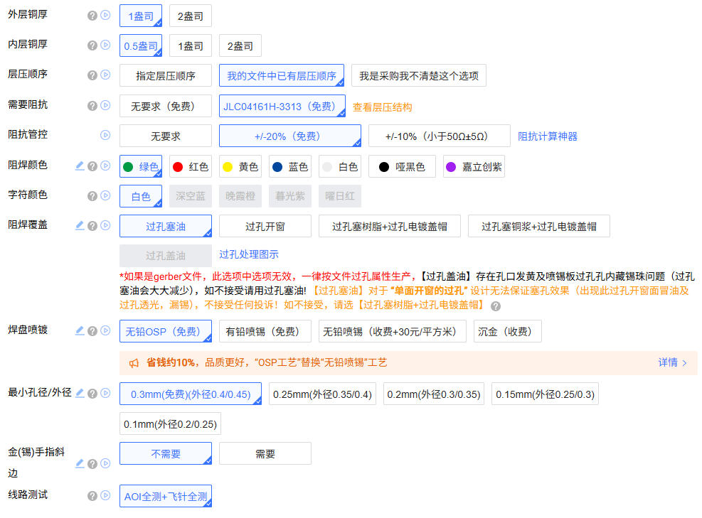Click the 查看层压结构 link

click(x=383, y=107)
